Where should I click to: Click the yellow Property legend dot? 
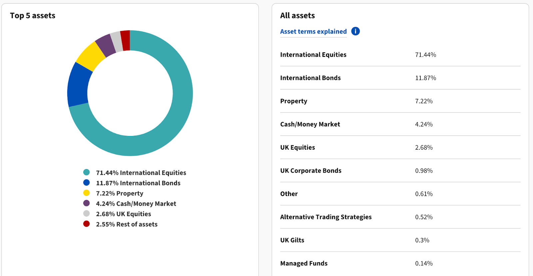[x=86, y=193]
